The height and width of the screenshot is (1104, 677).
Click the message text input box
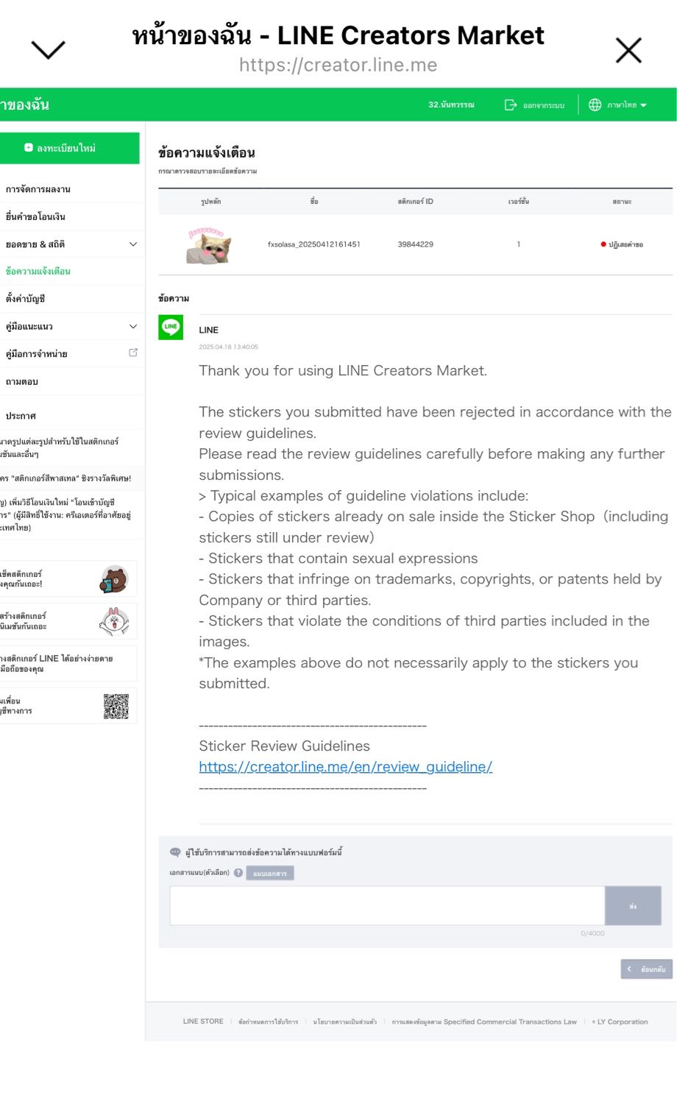(387, 905)
